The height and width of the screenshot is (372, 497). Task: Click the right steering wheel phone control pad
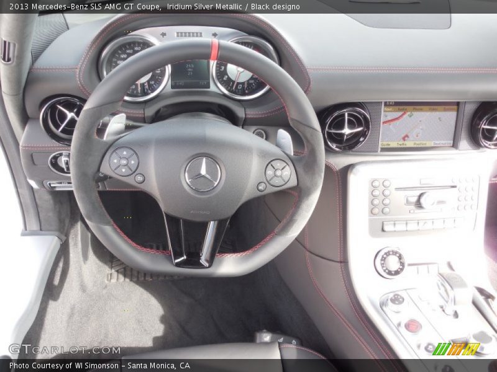point(278,173)
